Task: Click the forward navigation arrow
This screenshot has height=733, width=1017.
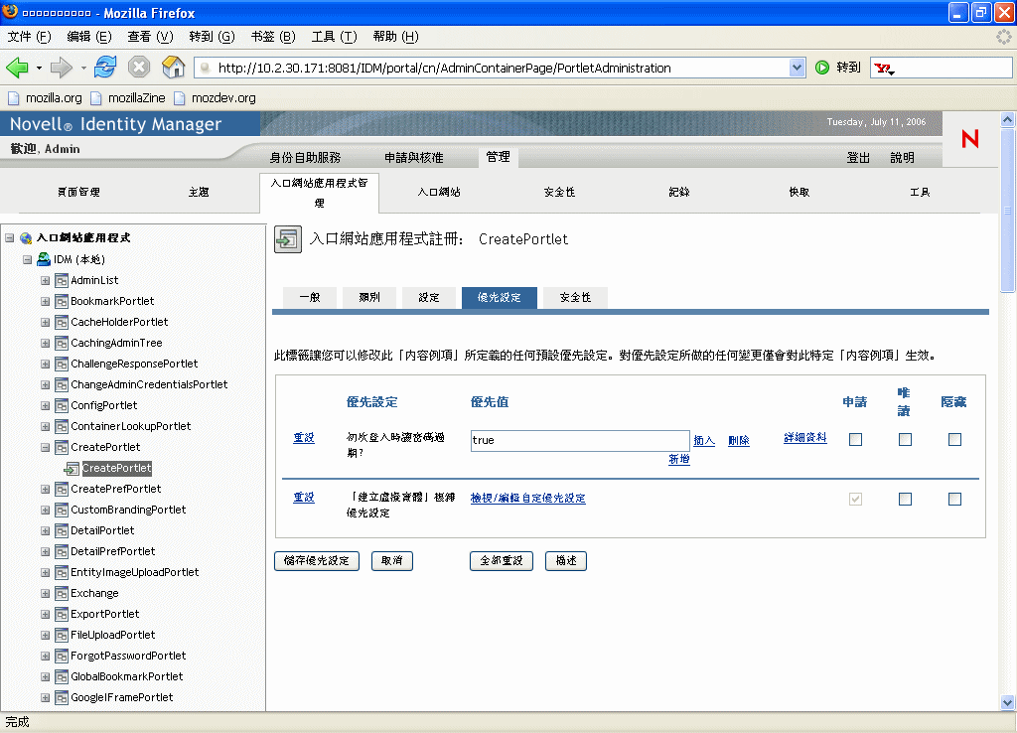Action: coord(61,68)
